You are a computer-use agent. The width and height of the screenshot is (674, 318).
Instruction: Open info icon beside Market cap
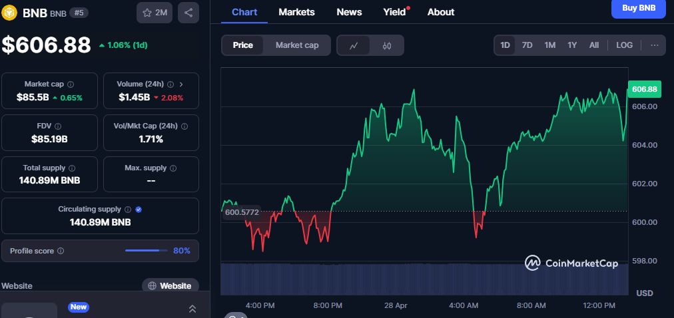click(71, 84)
